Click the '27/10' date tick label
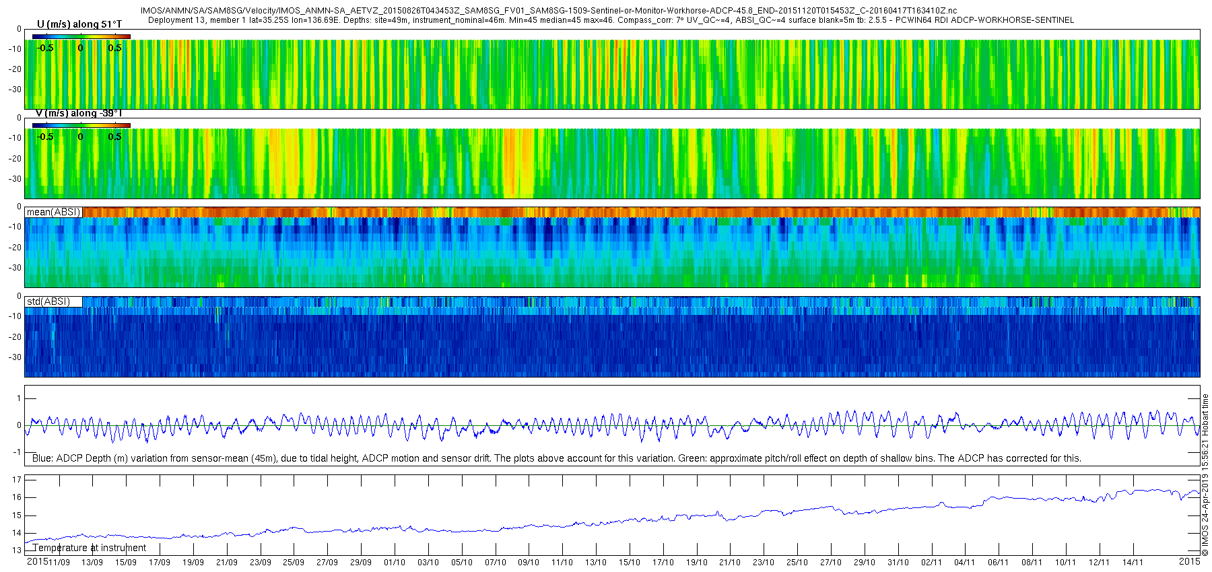The width and height of the screenshot is (1212, 572). [x=831, y=563]
